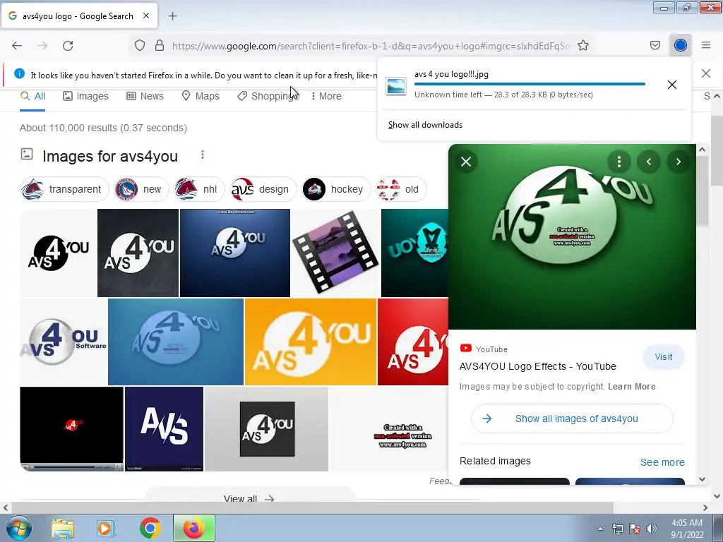
Task: Select the All search tab
Action: (32, 96)
